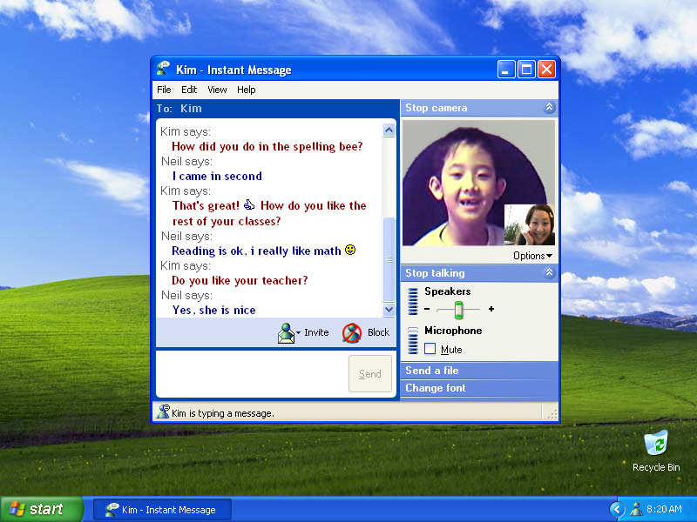Open the Edit menu
Image resolution: width=697 pixels, height=522 pixels.
pyautogui.click(x=189, y=90)
